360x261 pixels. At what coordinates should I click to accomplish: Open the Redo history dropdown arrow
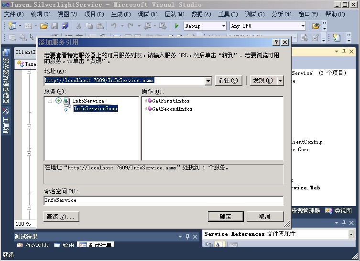[139, 26]
